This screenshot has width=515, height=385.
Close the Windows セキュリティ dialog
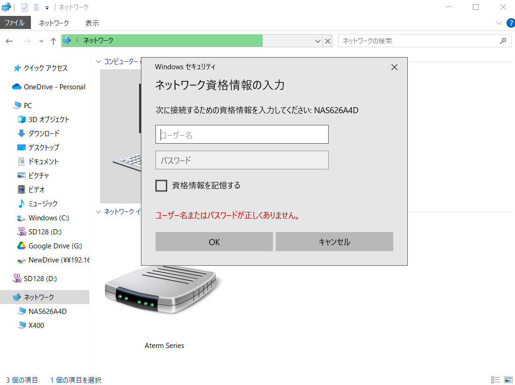click(395, 67)
